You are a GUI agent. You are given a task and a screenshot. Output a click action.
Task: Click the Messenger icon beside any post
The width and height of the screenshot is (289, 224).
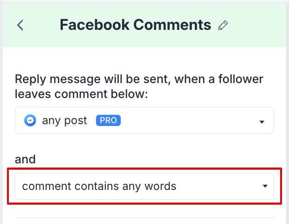(30, 120)
